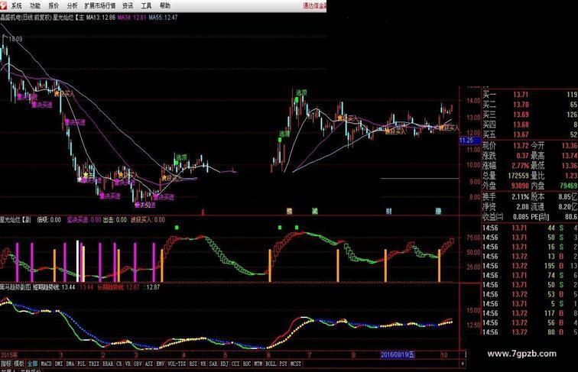Click the 卖三 price 13.69 row
Screen dimensions: 578x372
(521, 115)
